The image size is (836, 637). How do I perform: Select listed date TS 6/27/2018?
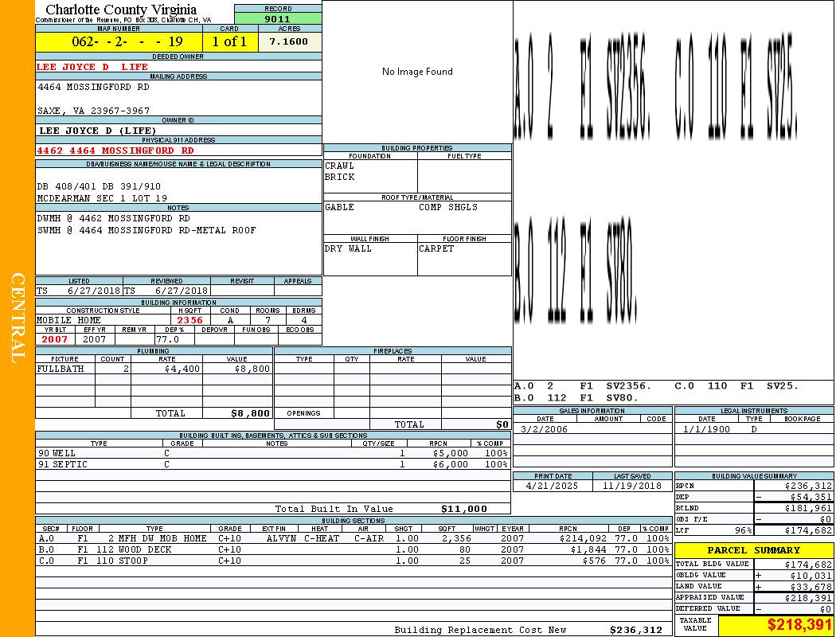click(79, 291)
